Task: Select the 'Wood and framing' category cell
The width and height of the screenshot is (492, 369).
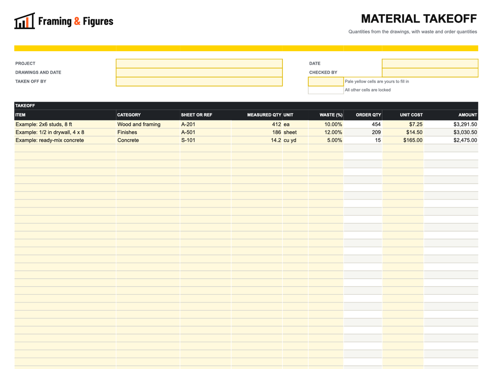Action: [x=148, y=124]
